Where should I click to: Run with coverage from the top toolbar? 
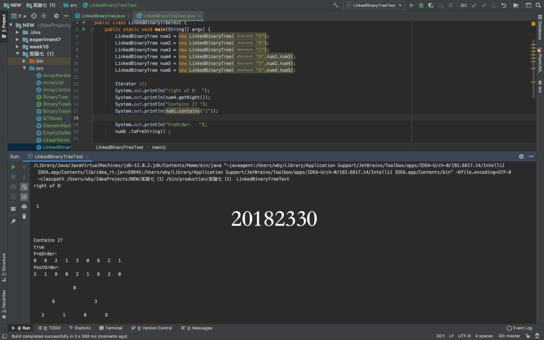(431, 5)
